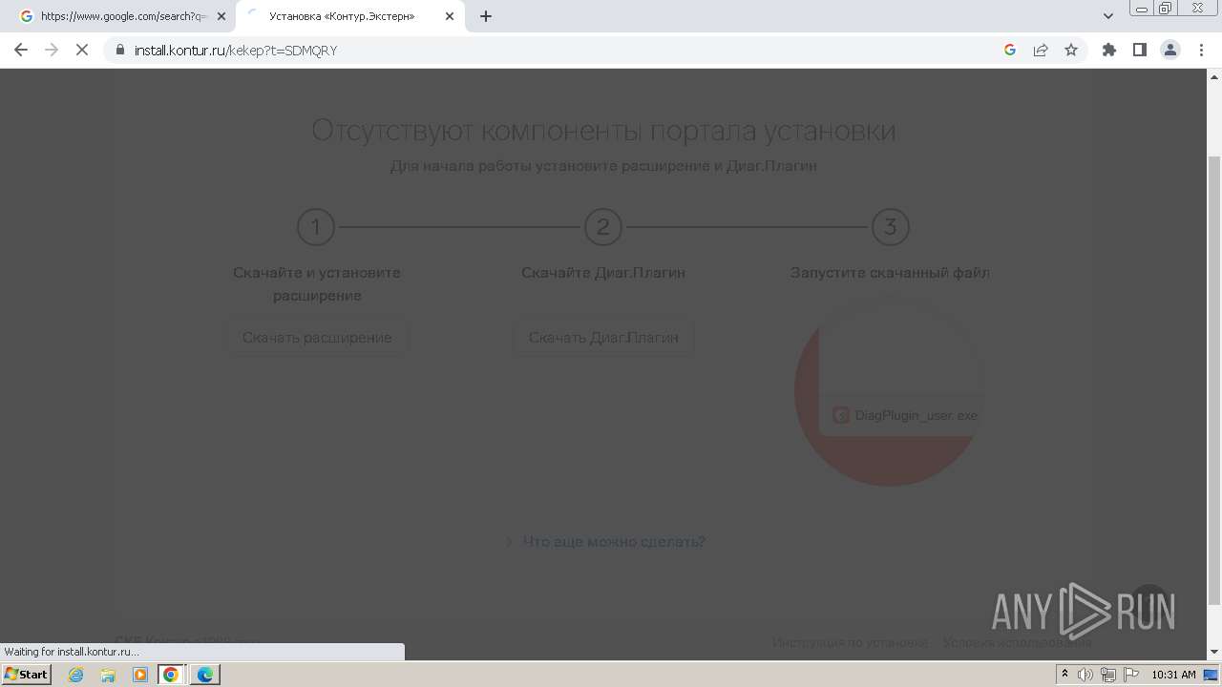This screenshot has height=687, width=1222.
Task: Open the volume speaker tray icon
Action: (1085, 675)
